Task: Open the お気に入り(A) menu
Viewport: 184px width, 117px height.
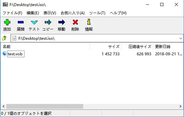Action: (x=73, y=13)
